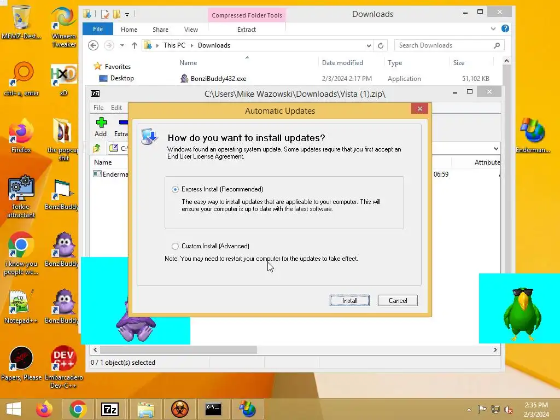Viewport: 560px width, 420px height.
Task: Expand the 7-Zip address path dropdown
Action: point(496,148)
